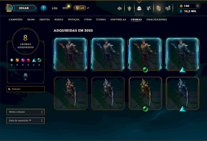Open the Store coins icon
This screenshot has width=207, height=141.
(x=168, y=8)
